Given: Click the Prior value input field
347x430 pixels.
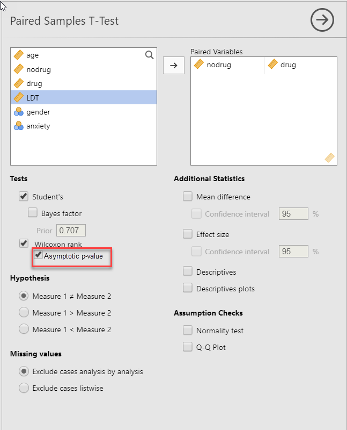Looking at the screenshot, I should point(70,230).
